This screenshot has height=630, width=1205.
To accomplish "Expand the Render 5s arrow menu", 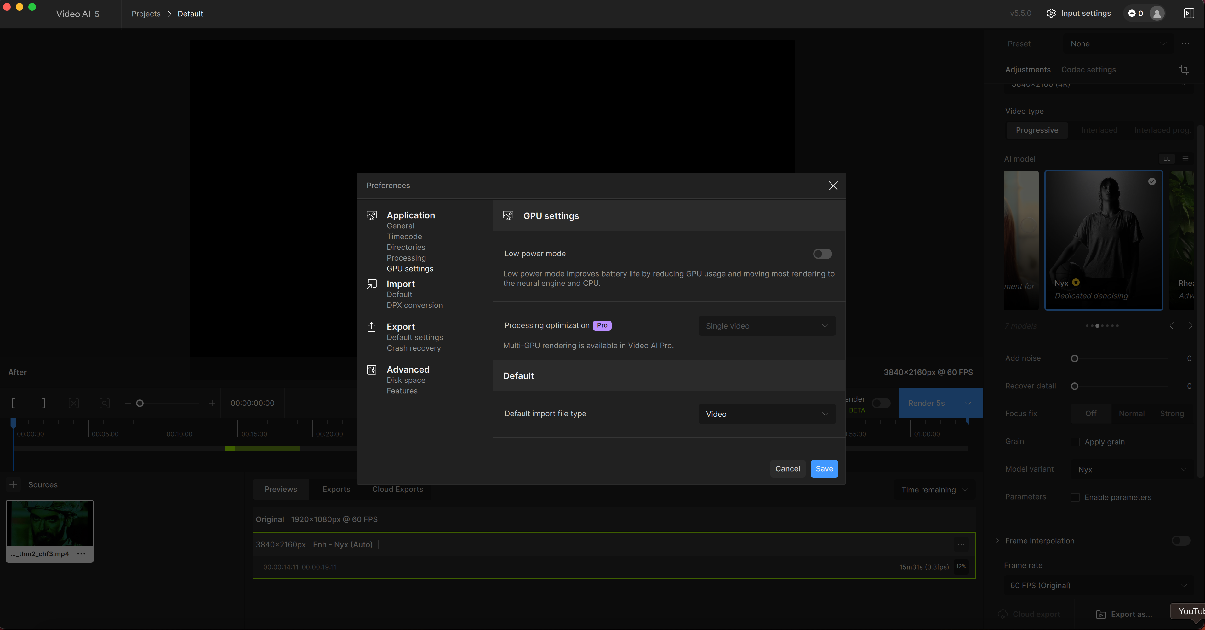I will 968,403.
